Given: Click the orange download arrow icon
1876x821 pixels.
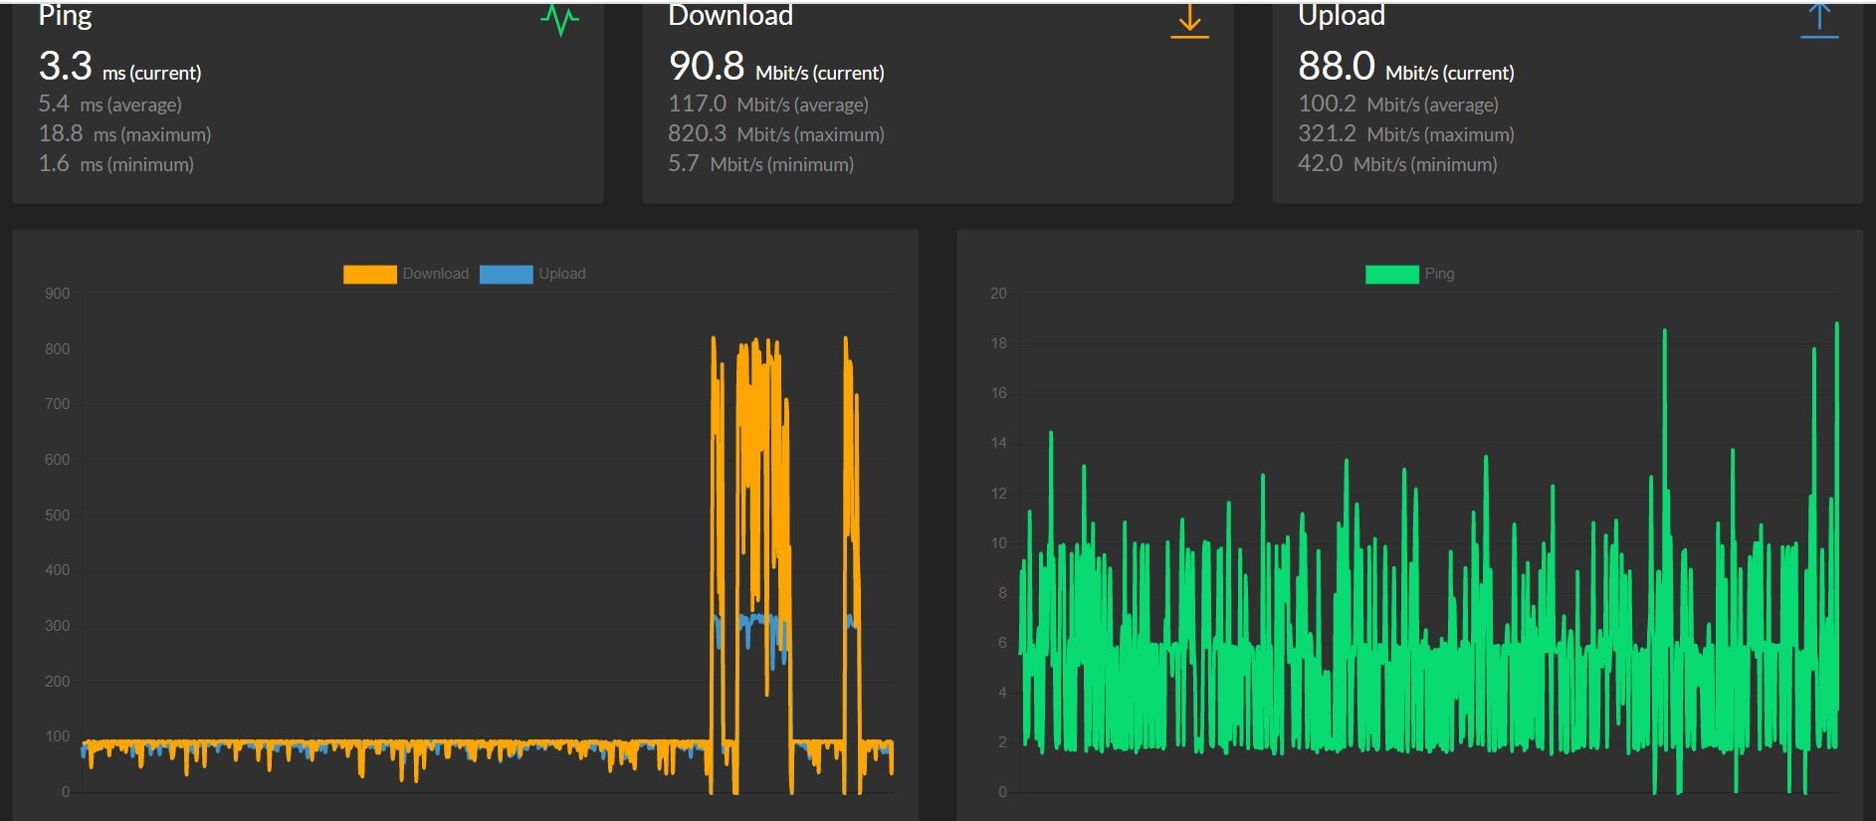Looking at the screenshot, I should [x=1189, y=21].
